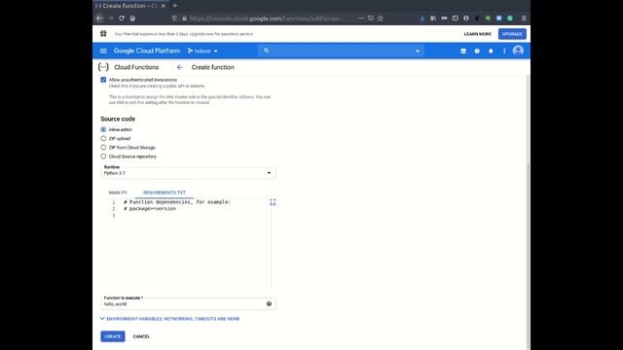Viewport: 623px width, 350px height.
Task: Select ZIP upload radio button
Action: (x=103, y=138)
